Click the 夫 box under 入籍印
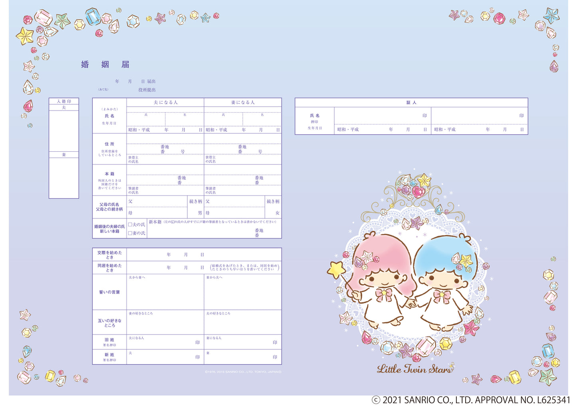Image resolution: width=577 pixels, height=408 pixels. pyautogui.click(x=64, y=131)
